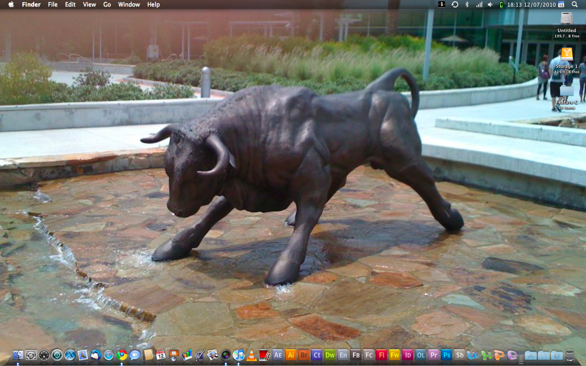This screenshot has width=586, height=366.
Task: Open Microsoft Word from the Dock
Action: [x=473, y=355]
